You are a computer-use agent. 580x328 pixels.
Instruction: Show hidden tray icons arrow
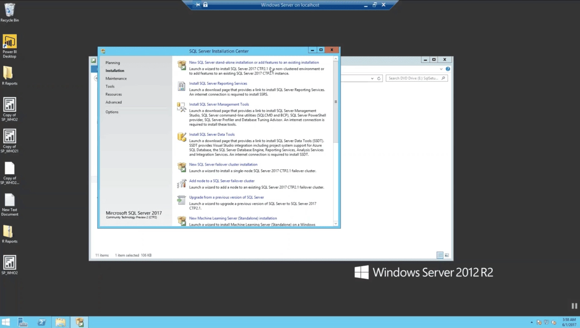pyautogui.click(x=532, y=323)
